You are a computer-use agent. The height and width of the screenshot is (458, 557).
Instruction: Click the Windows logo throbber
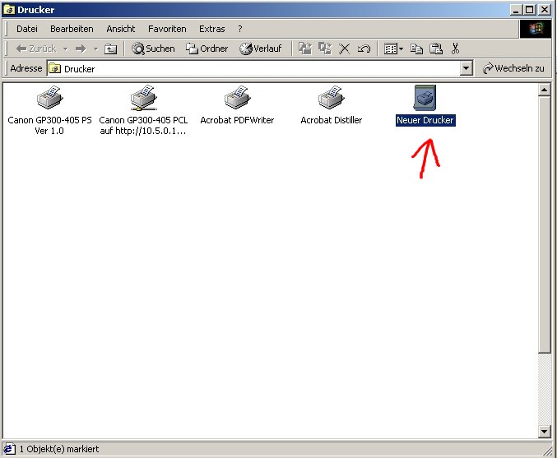tap(536, 29)
